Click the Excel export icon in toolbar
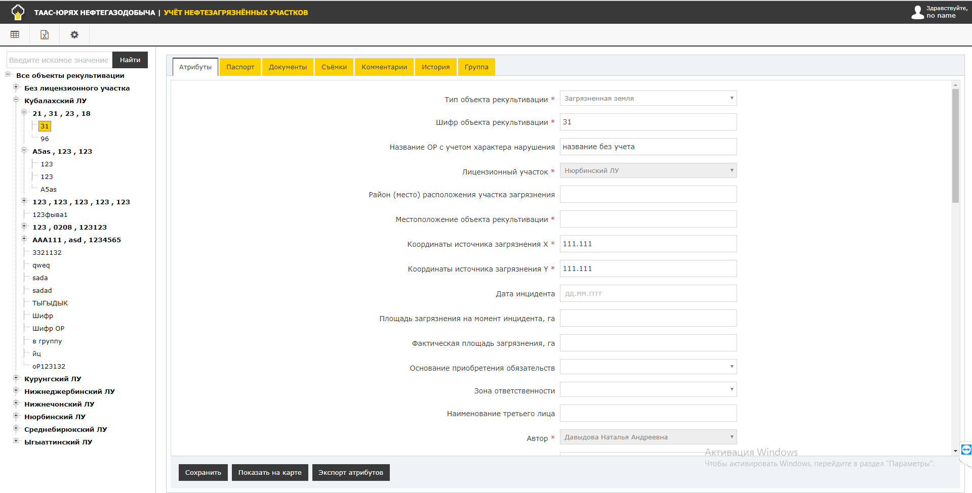Viewport: 972px width, 493px height. (x=45, y=34)
